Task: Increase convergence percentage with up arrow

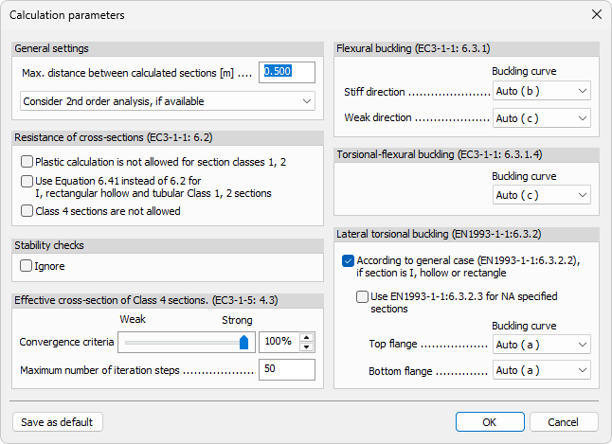Action: pyautogui.click(x=307, y=337)
